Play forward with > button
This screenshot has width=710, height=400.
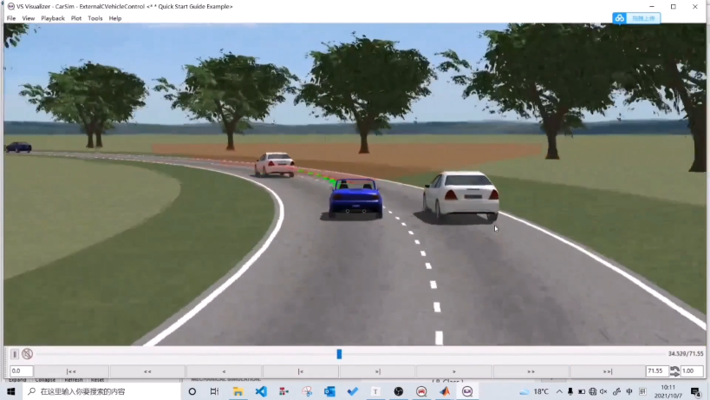pos(453,371)
